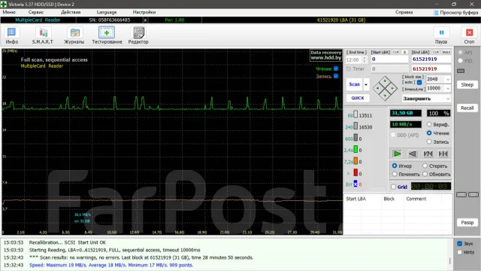
Task: Click the small gray indicator under PIO
Action: coord(461,71)
